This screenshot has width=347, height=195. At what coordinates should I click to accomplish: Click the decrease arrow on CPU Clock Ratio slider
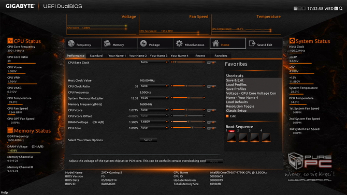pyautogui.click(x=172, y=86)
